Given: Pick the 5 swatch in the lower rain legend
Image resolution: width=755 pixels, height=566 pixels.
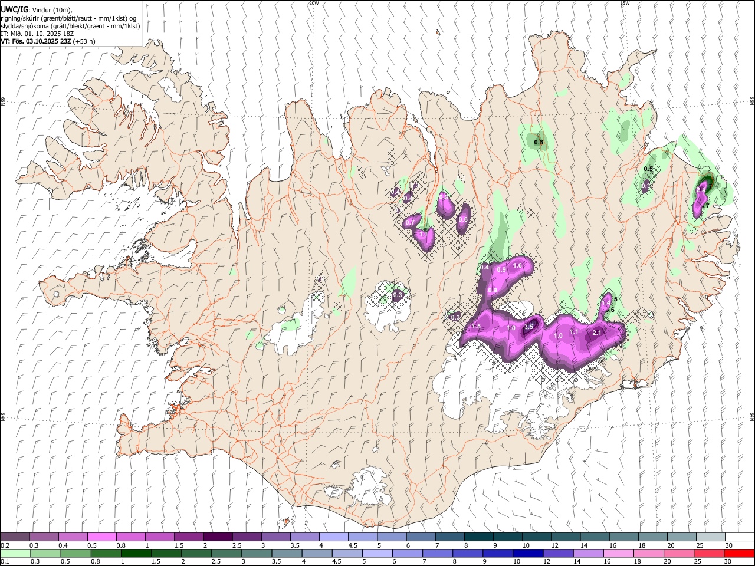Looking at the screenshot, I should click(x=377, y=553).
